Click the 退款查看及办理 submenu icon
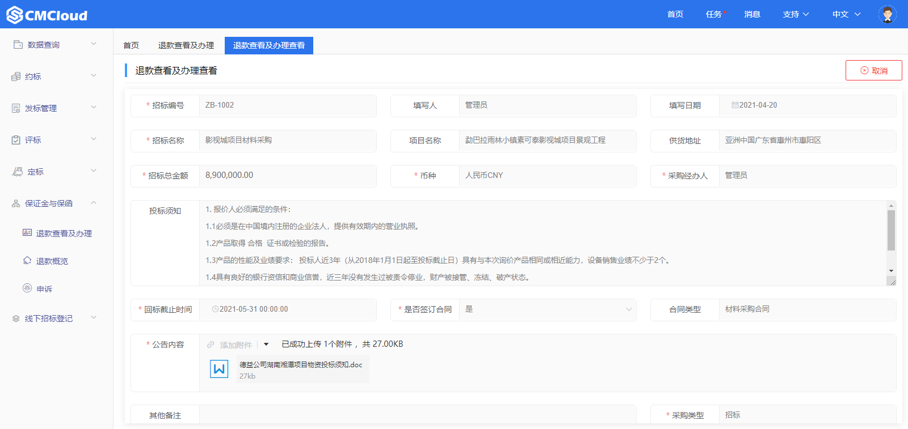 tap(27, 232)
